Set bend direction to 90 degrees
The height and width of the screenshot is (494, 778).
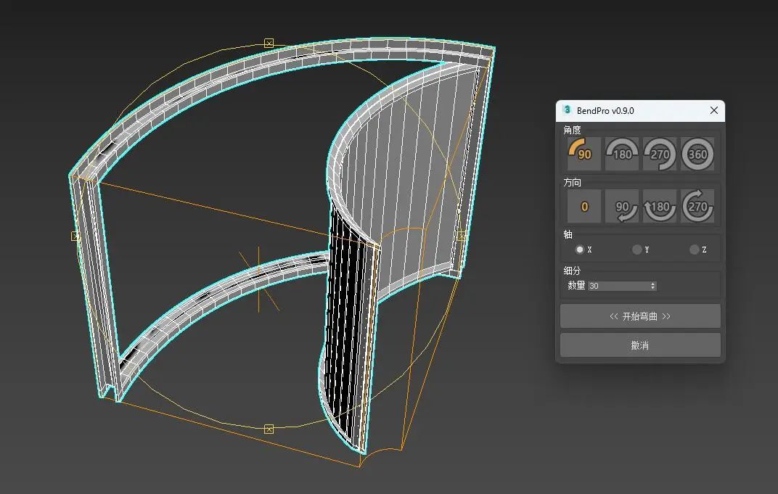[621, 206]
